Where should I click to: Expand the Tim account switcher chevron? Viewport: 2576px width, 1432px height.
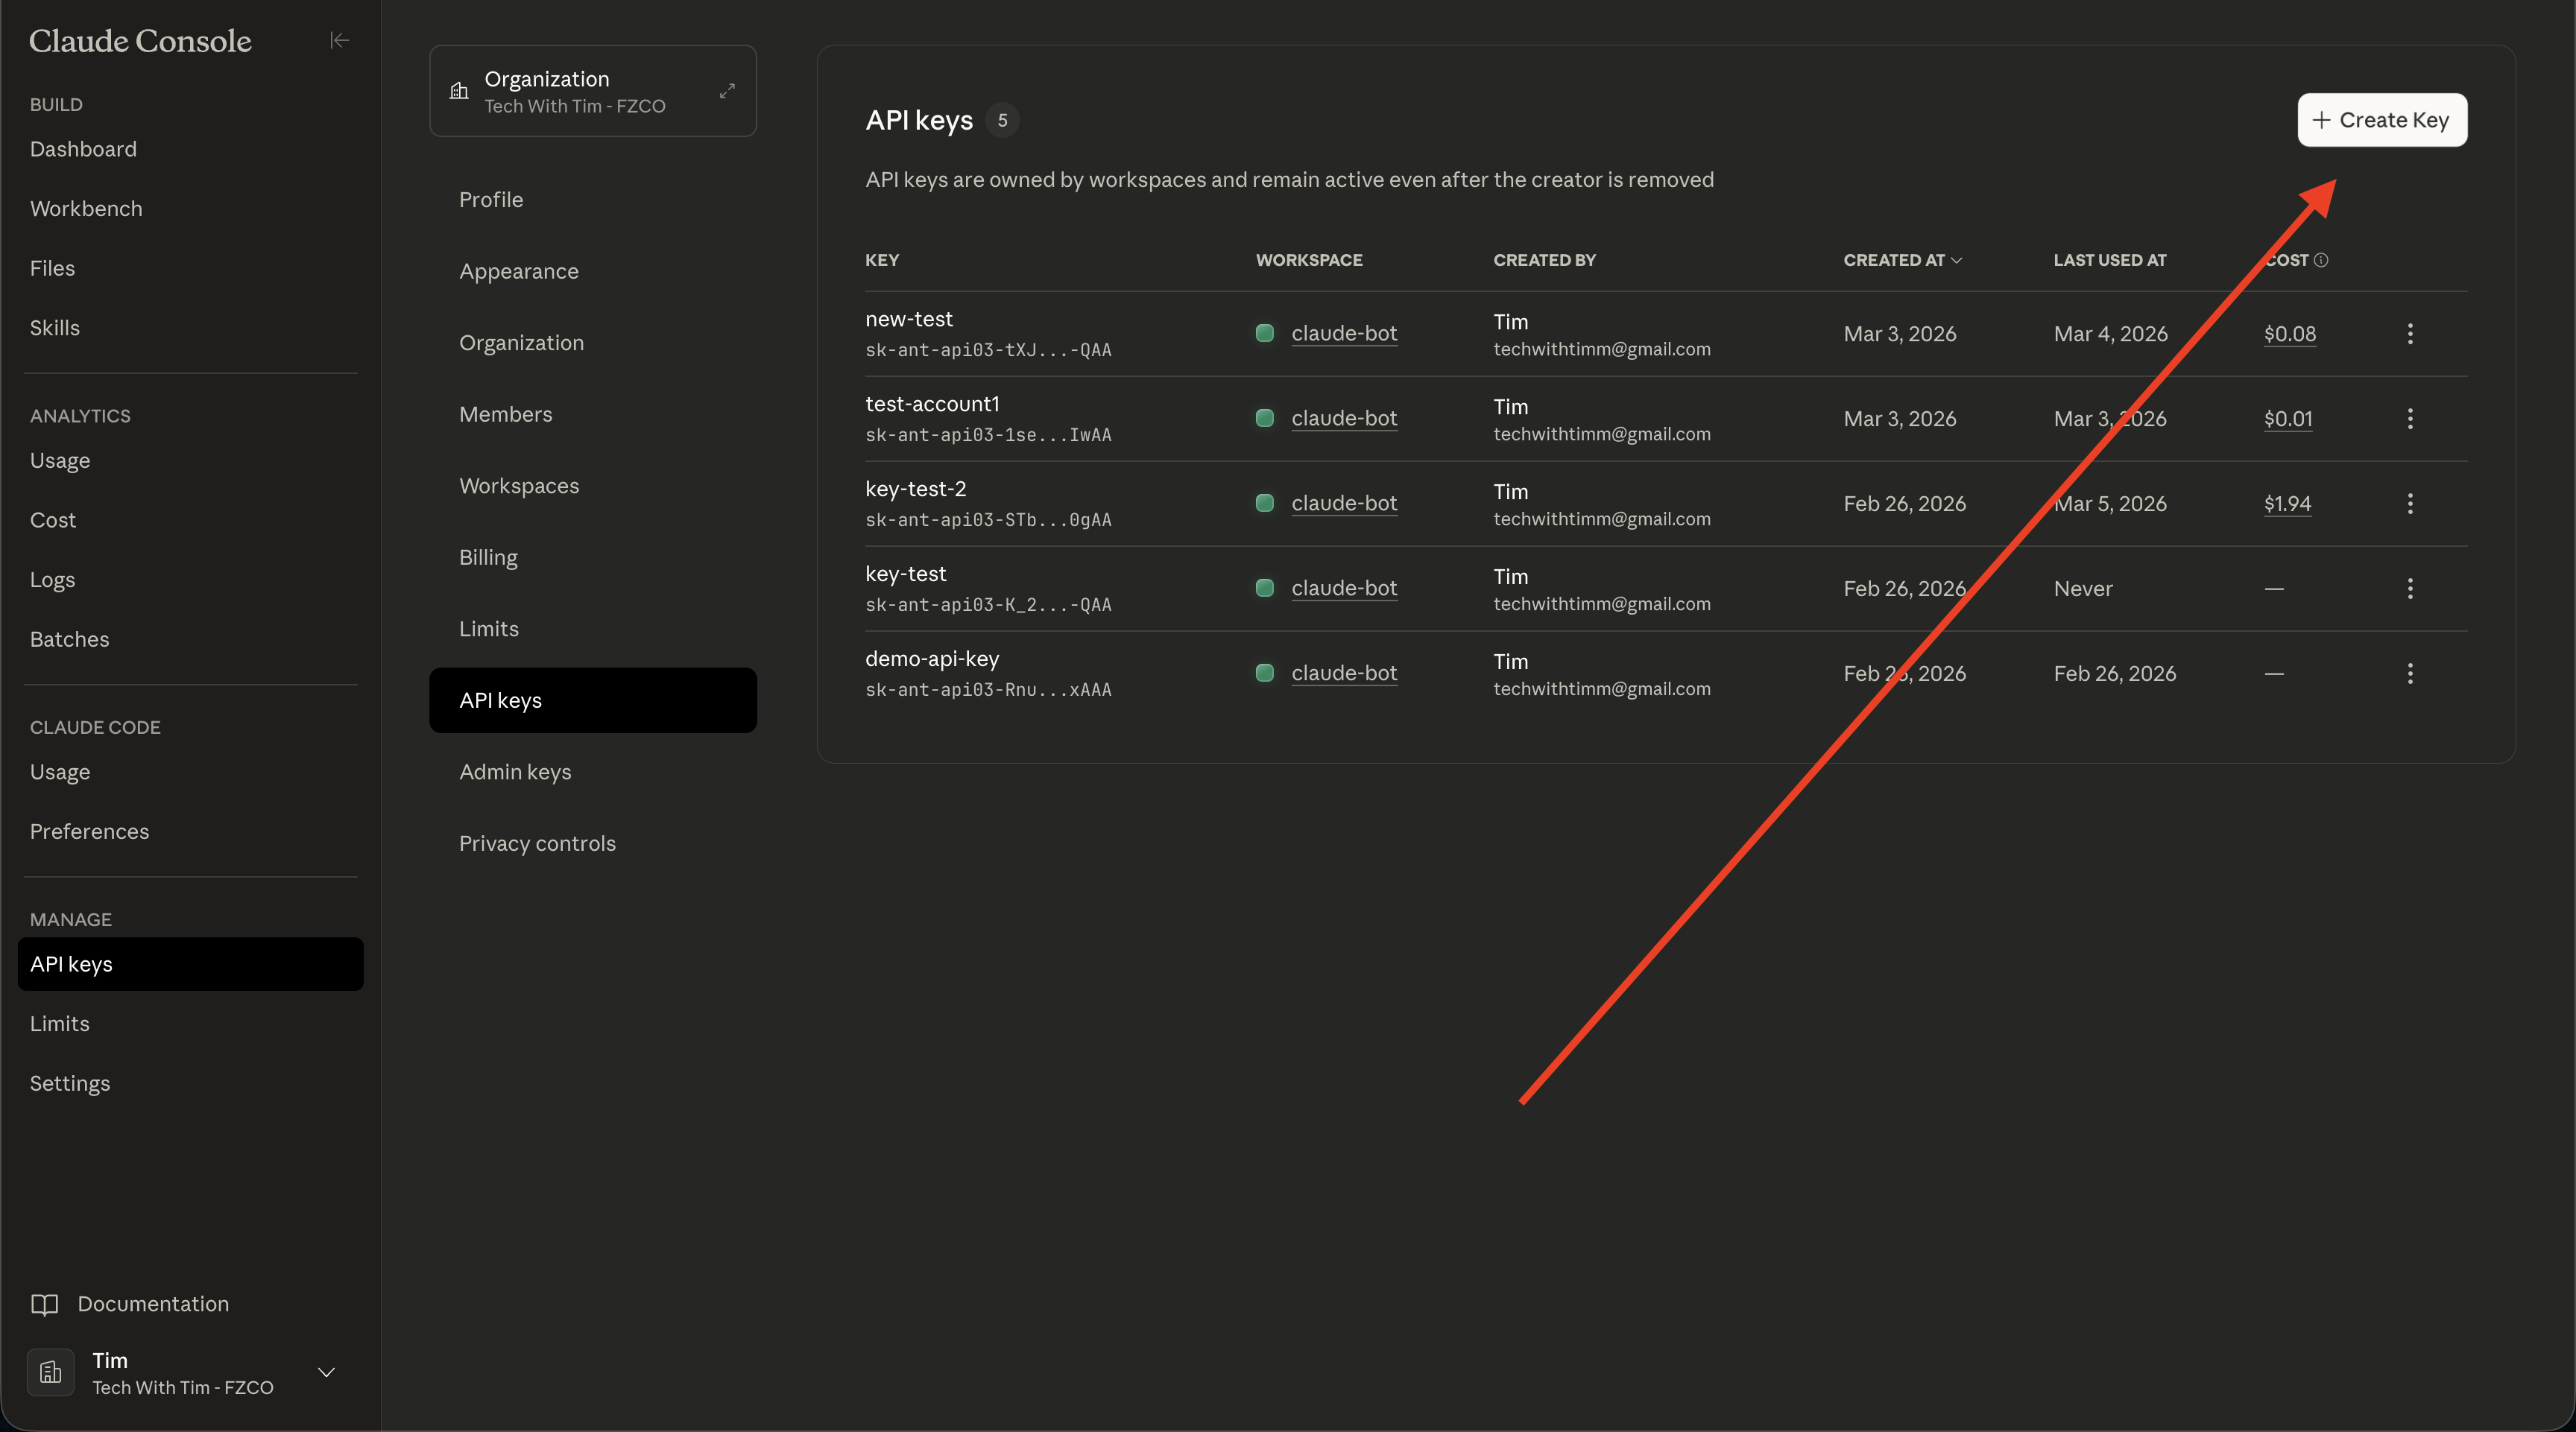click(x=326, y=1372)
